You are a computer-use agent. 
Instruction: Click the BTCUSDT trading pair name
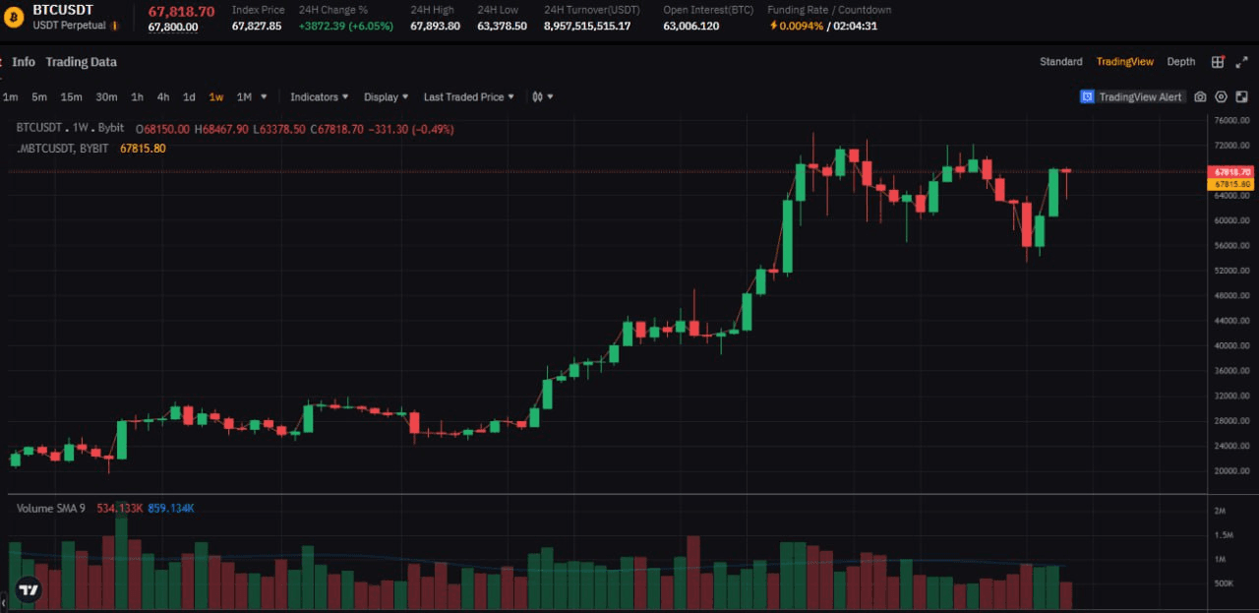[x=63, y=10]
